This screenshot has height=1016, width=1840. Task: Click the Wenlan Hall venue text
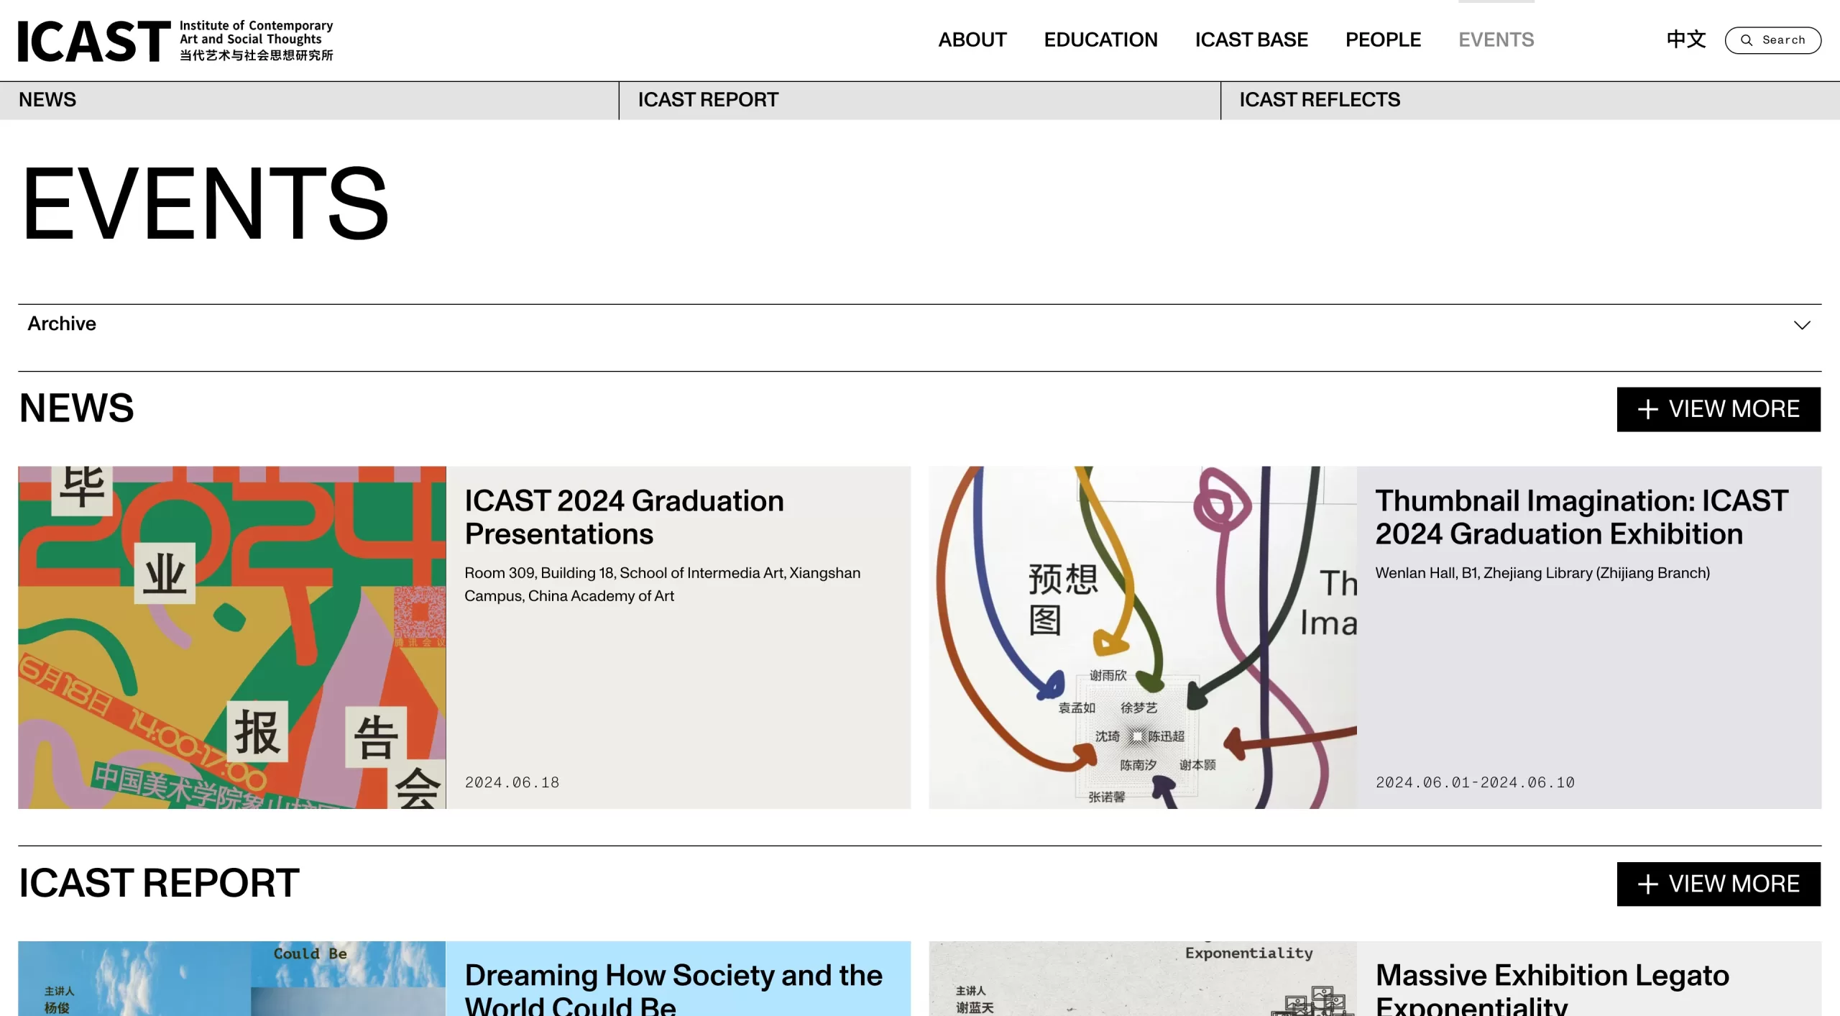pos(1542,573)
